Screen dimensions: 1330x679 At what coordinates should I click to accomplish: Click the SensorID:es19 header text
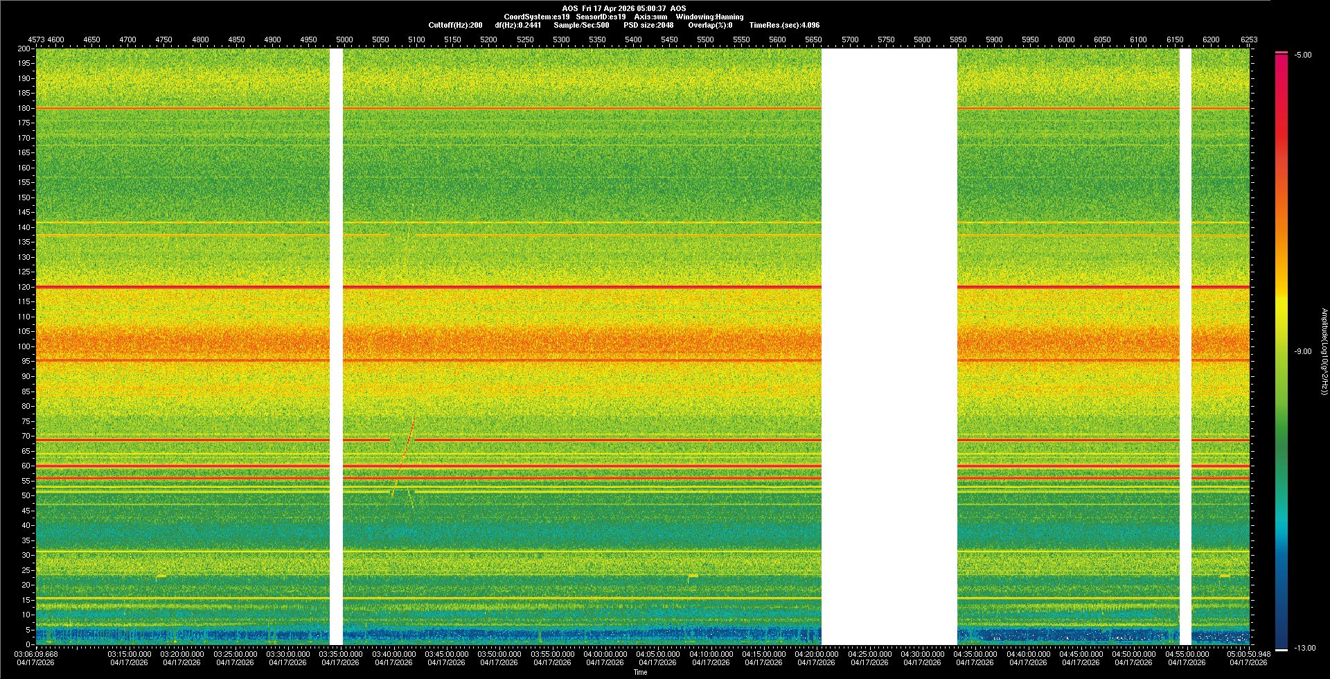coord(601,17)
